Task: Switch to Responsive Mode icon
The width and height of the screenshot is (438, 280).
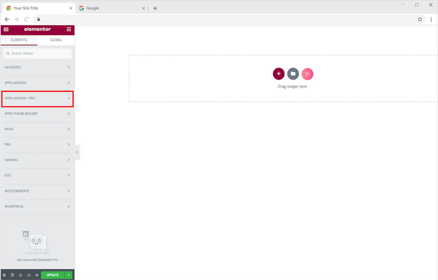Action: point(29,275)
